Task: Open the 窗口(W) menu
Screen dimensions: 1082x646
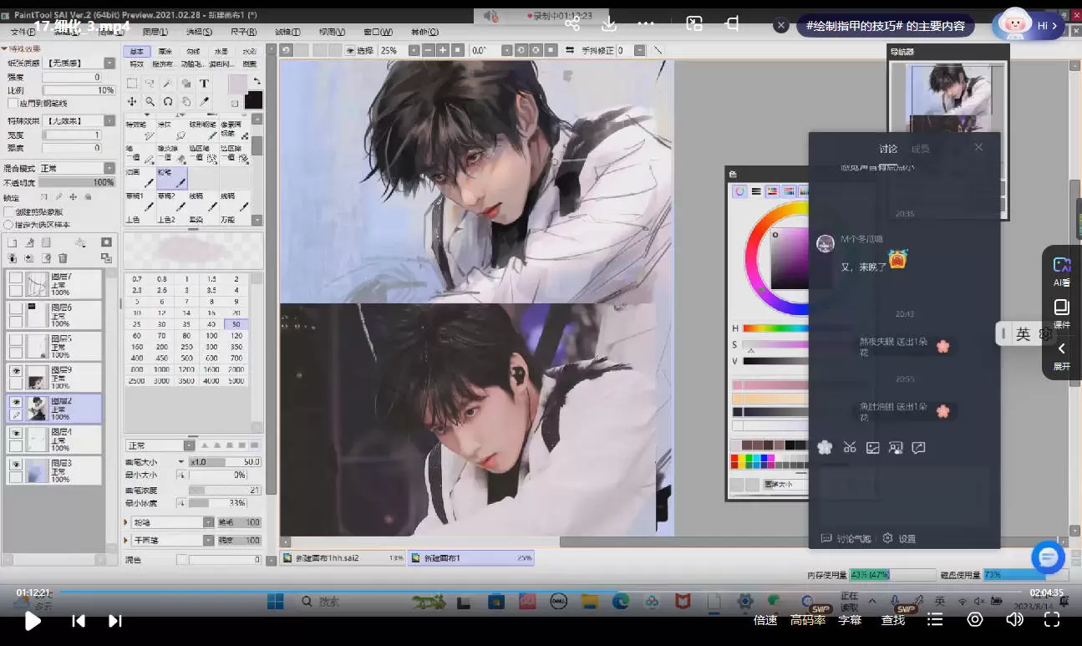Action: [x=378, y=32]
